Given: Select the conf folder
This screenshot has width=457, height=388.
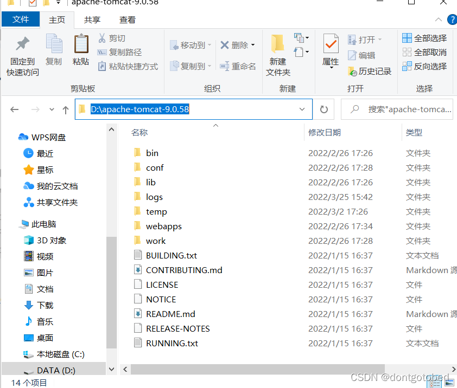Looking at the screenshot, I should pyautogui.click(x=149, y=167).
